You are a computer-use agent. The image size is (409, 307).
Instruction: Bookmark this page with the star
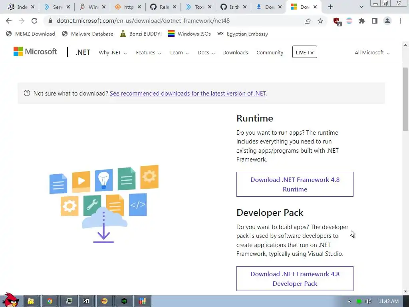tap(320, 21)
